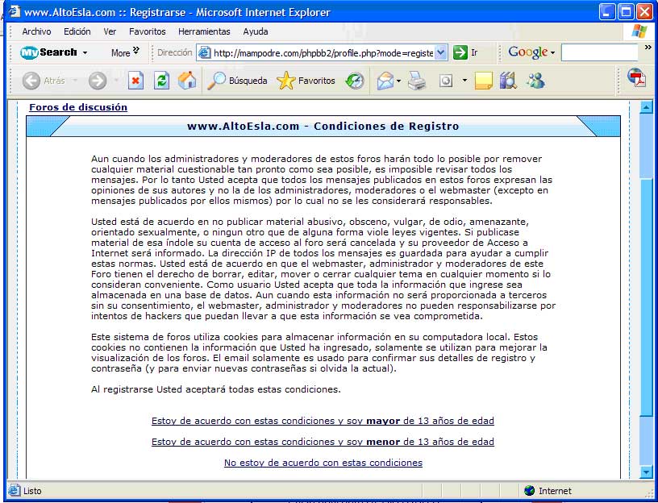Click the Google toolbar search field
The height and width of the screenshot is (503, 658).
pyautogui.click(x=599, y=52)
